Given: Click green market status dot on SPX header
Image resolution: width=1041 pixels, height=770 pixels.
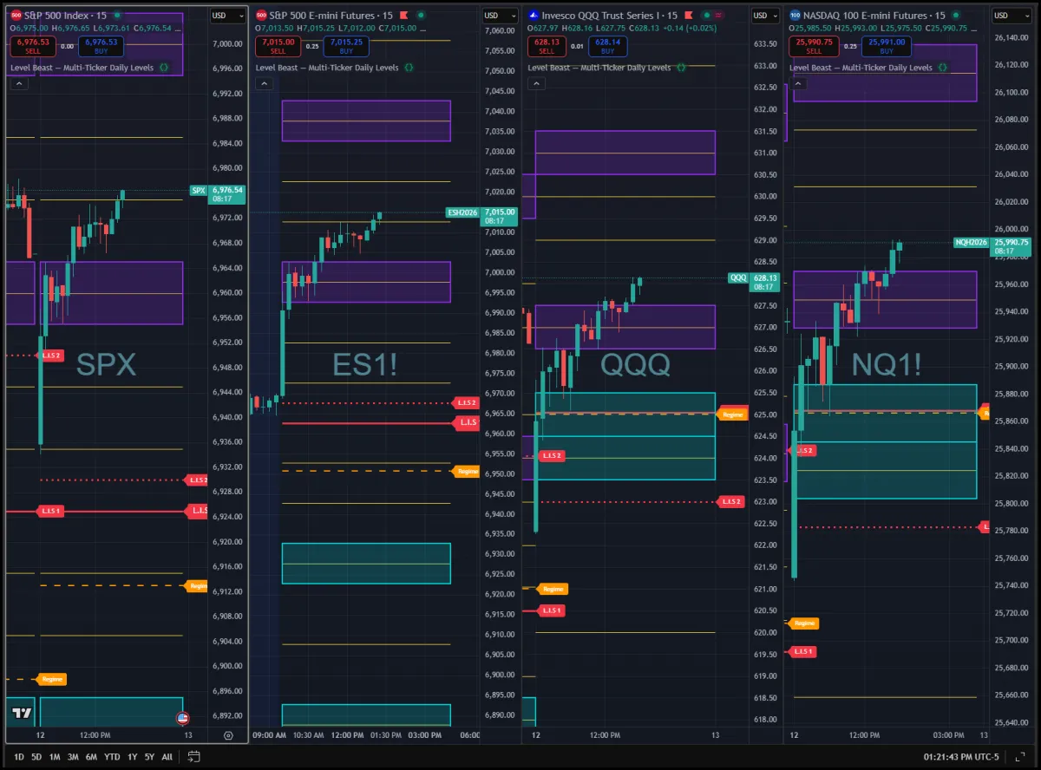Looking at the screenshot, I should [x=117, y=16].
